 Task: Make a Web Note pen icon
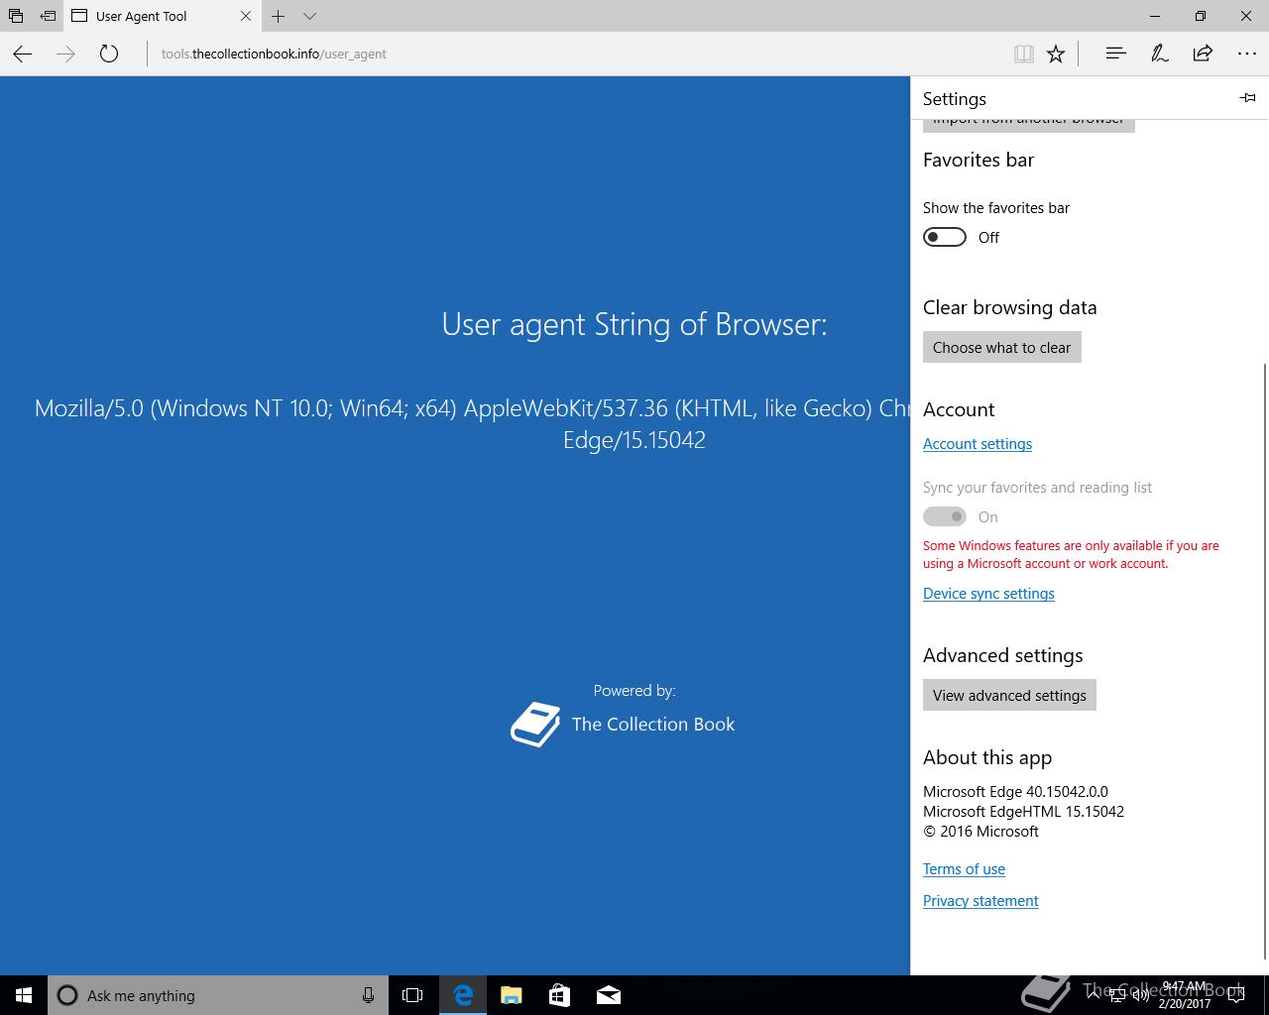(x=1159, y=54)
